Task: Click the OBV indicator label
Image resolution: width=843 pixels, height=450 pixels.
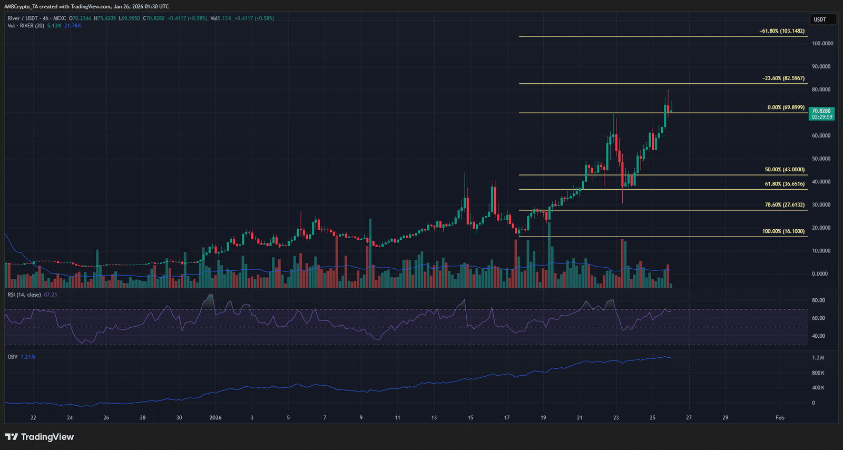Action: click(x=13, y=357)
